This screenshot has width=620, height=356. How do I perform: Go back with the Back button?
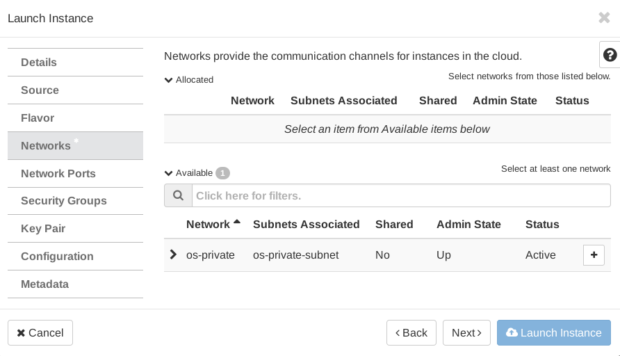(x=411, y=333)
